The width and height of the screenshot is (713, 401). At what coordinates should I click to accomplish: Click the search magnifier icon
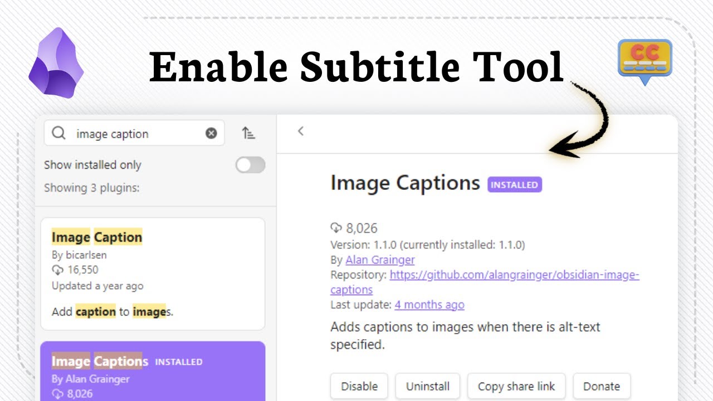58,133
